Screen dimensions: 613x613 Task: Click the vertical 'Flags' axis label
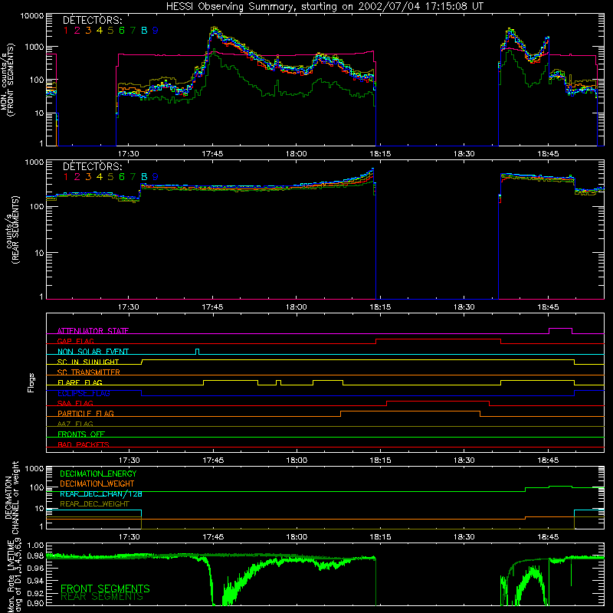pyautogui.click(x=31, y=382)
